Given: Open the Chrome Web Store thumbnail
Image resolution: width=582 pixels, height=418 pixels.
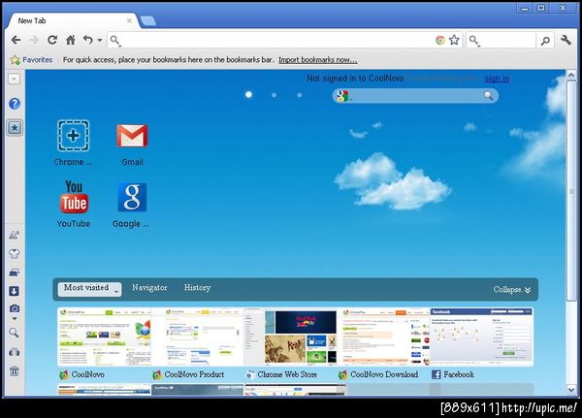Looking at the screenshot, I should tap(291, 337).
